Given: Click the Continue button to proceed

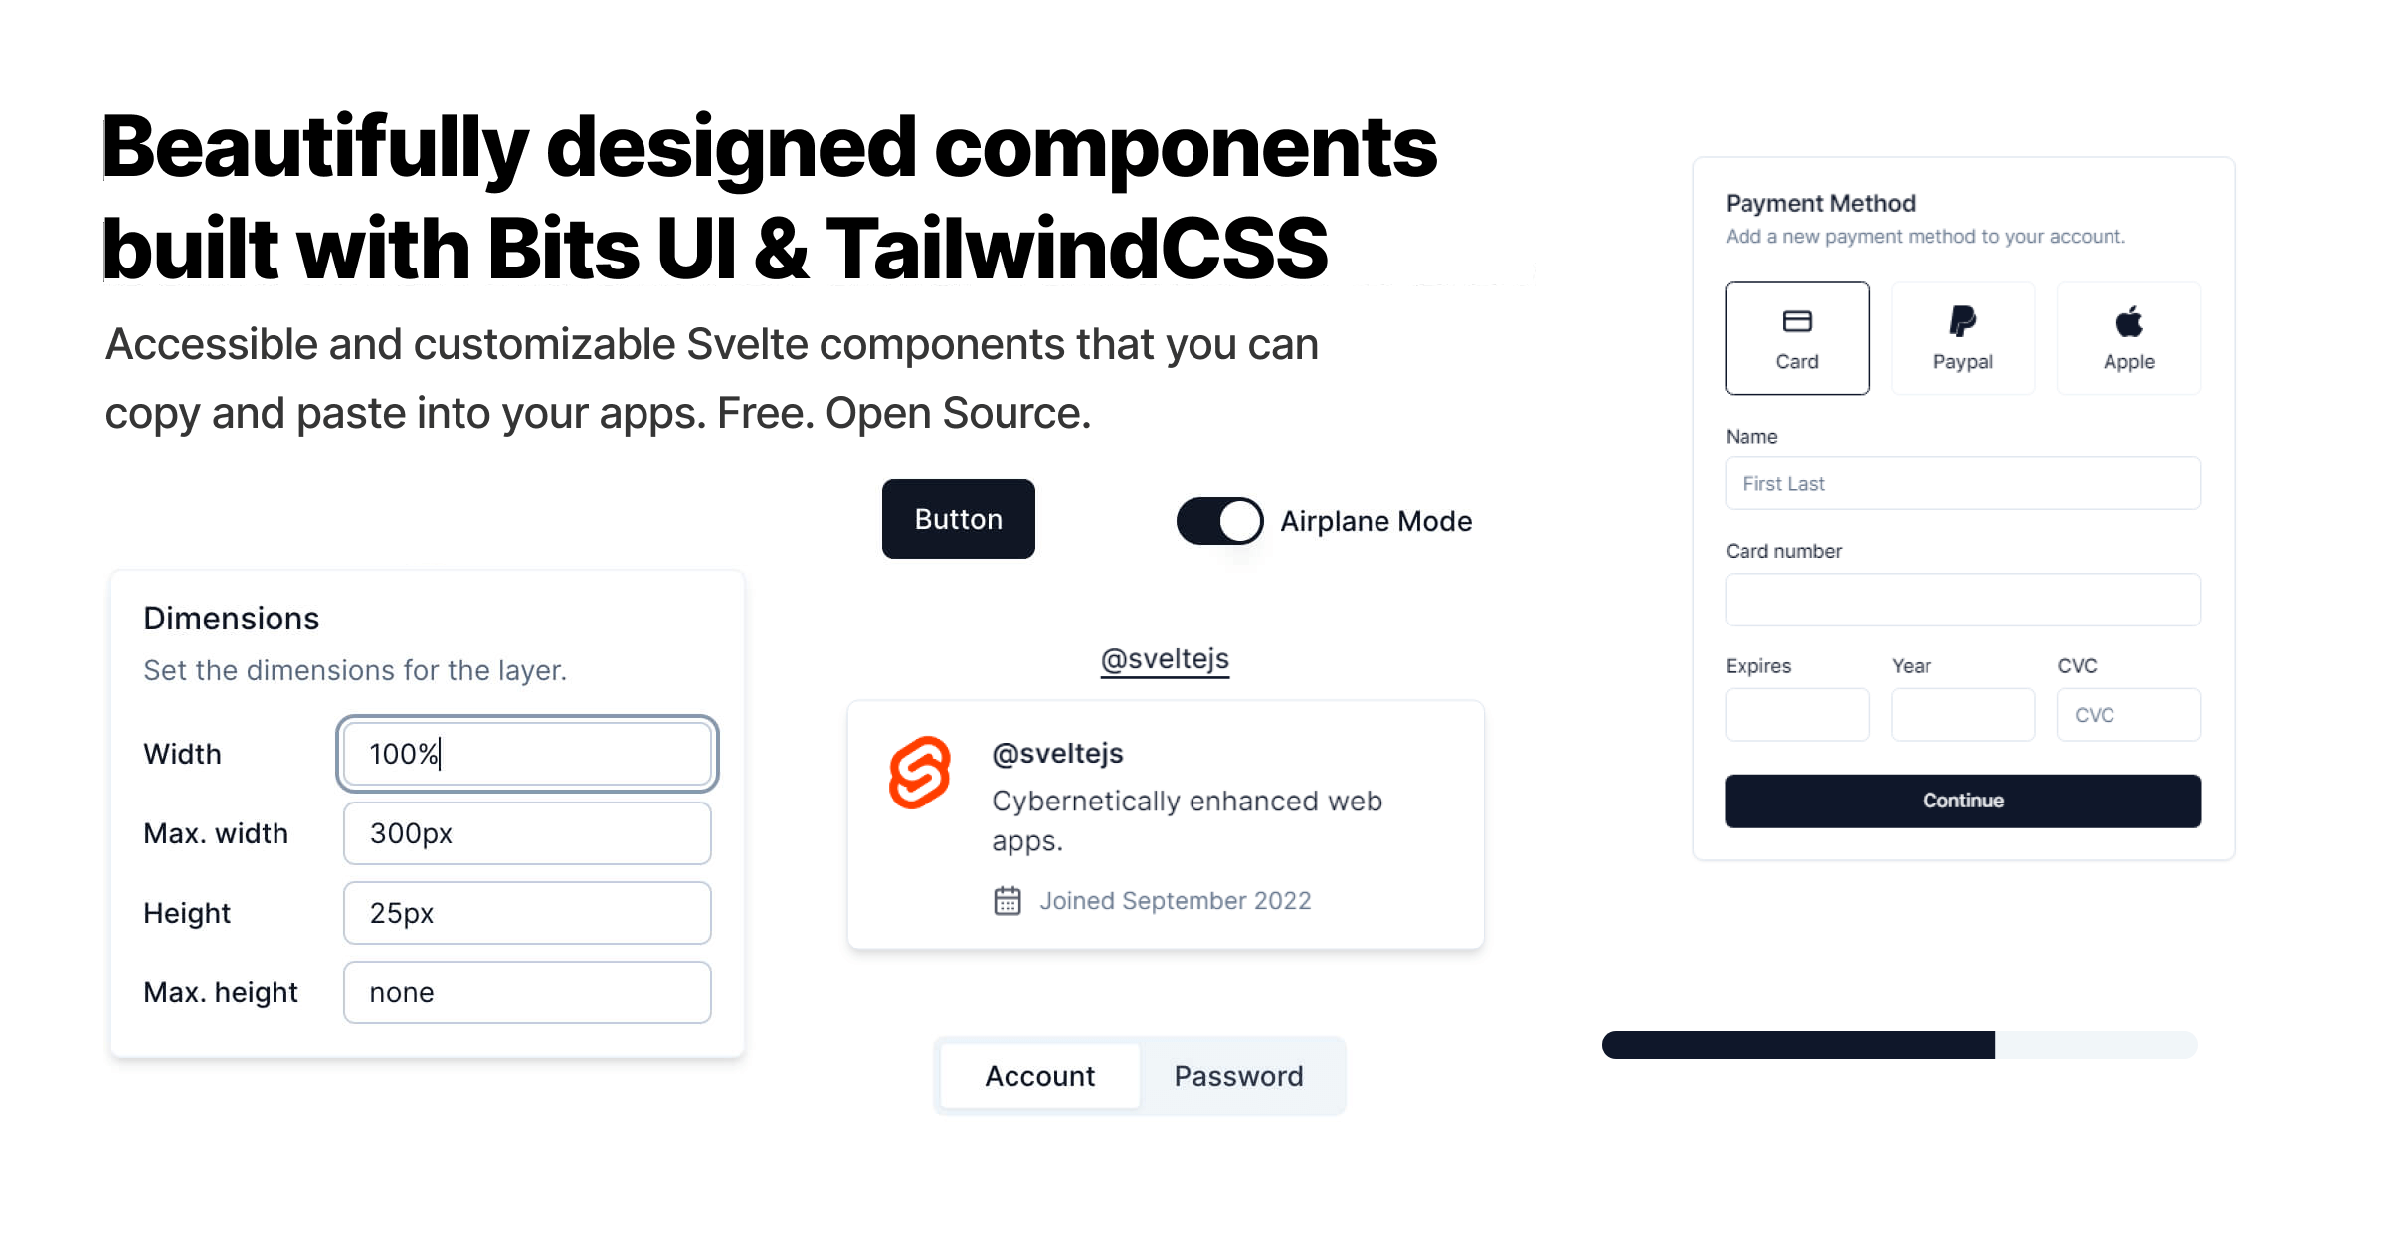Looking at the screenshot, I should click(x=1962, y=799).
